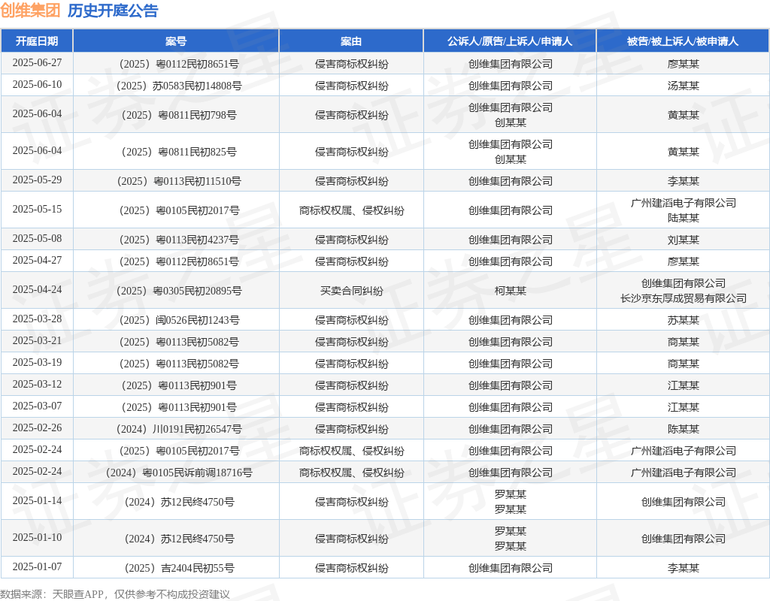Select case number 粤0305民初20895号
770x601 pixels.
point(179,291)
